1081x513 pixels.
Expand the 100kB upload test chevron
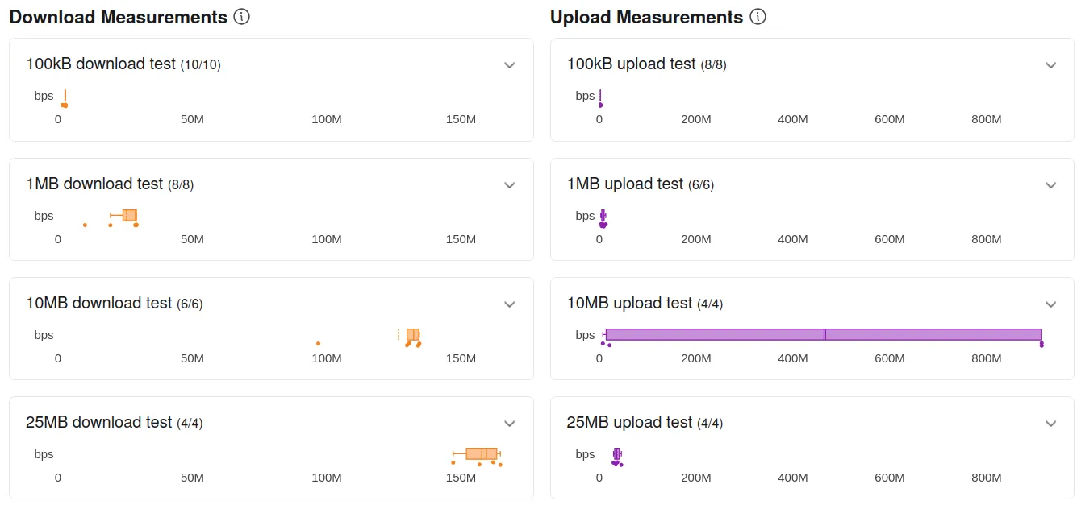click(x=1051, y=65)
